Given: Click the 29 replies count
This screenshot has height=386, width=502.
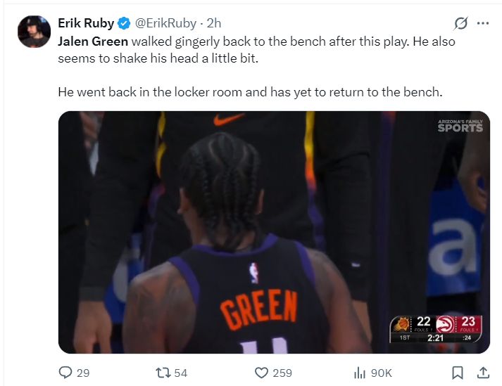Looking at the screenshot, I should pyautogui.click(x=83, y=373).
